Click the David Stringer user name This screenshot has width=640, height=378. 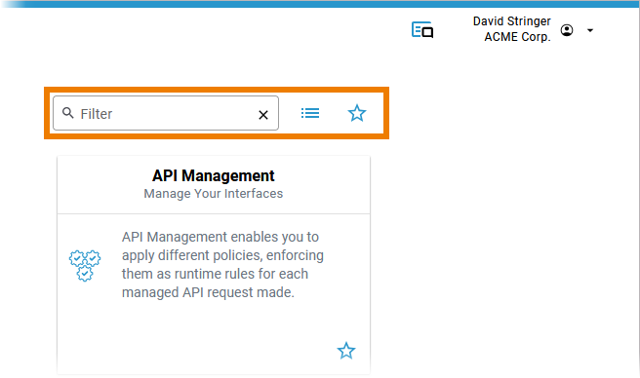[512, 21]
